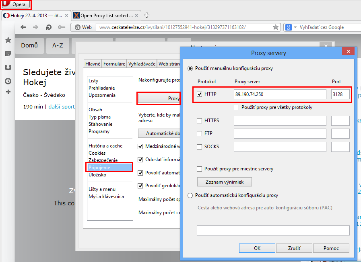This screenshot has height=262, width=361.
Task: Open new tab with plus icon
Action: [146, 16]
